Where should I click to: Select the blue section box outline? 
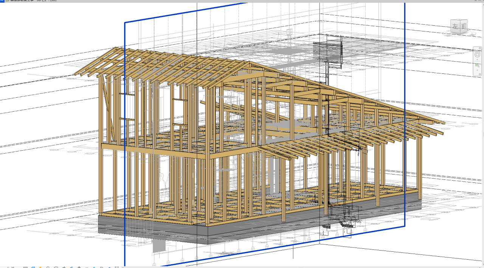125,151
